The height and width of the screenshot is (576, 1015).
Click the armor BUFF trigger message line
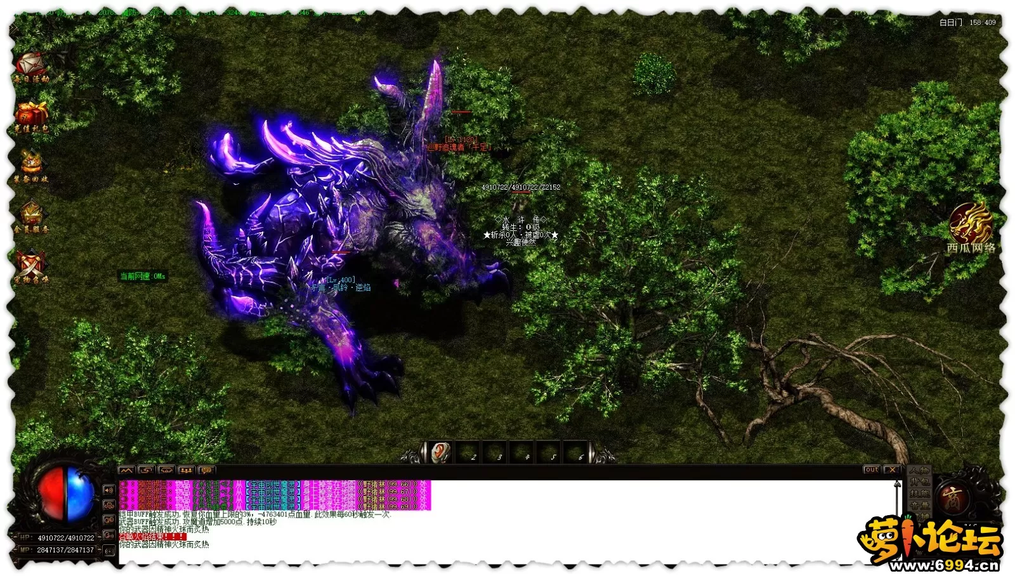pyautogui.click(x=255, y=514)
